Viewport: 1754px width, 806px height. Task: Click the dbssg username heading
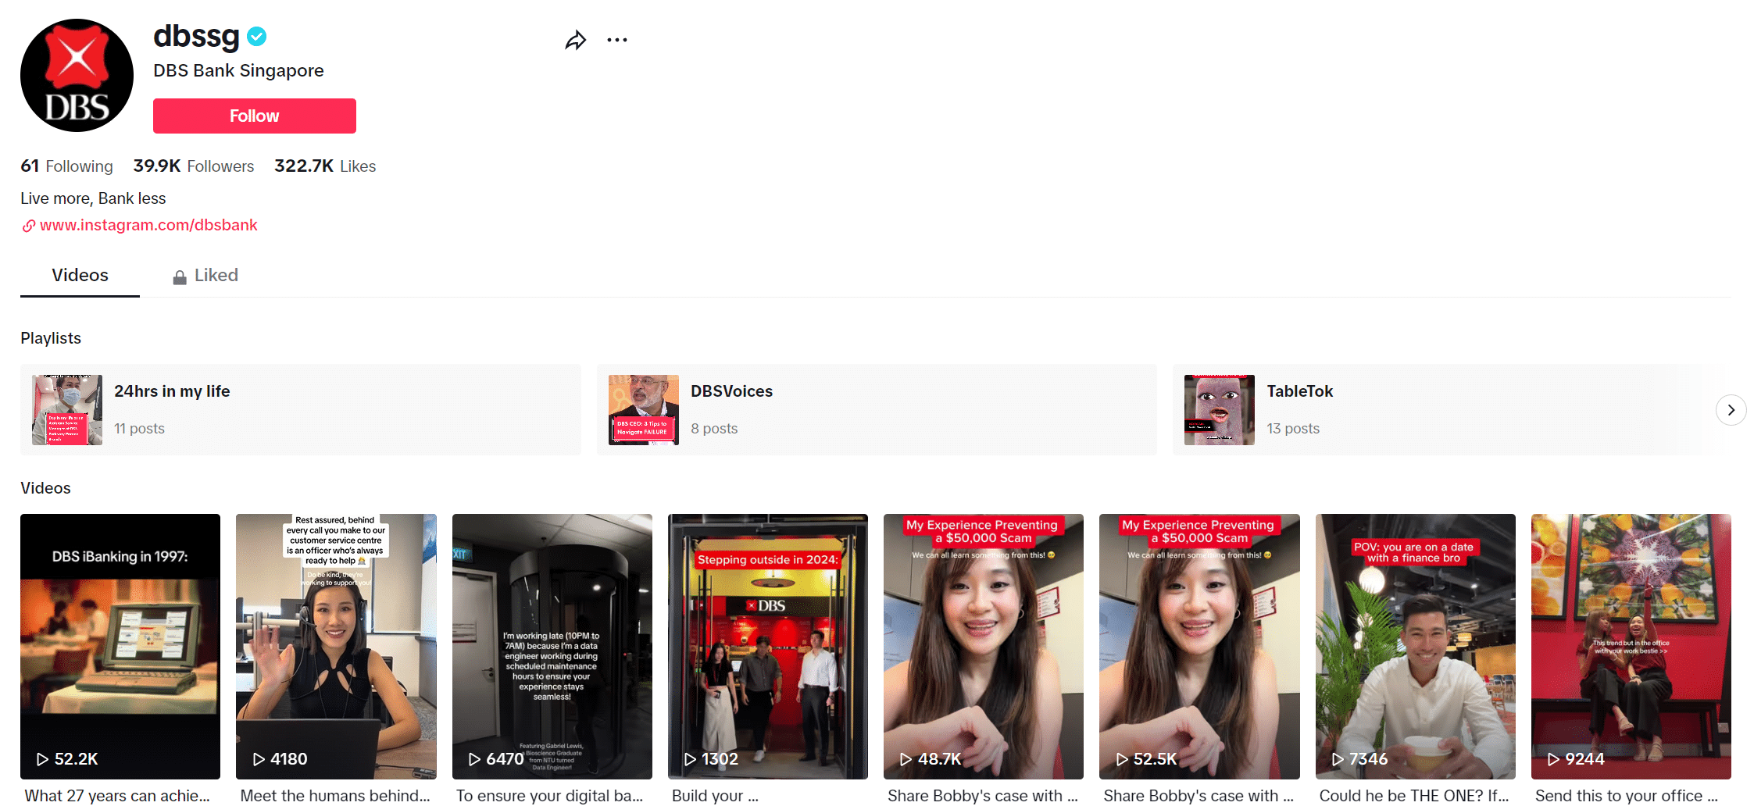(196, 36)
